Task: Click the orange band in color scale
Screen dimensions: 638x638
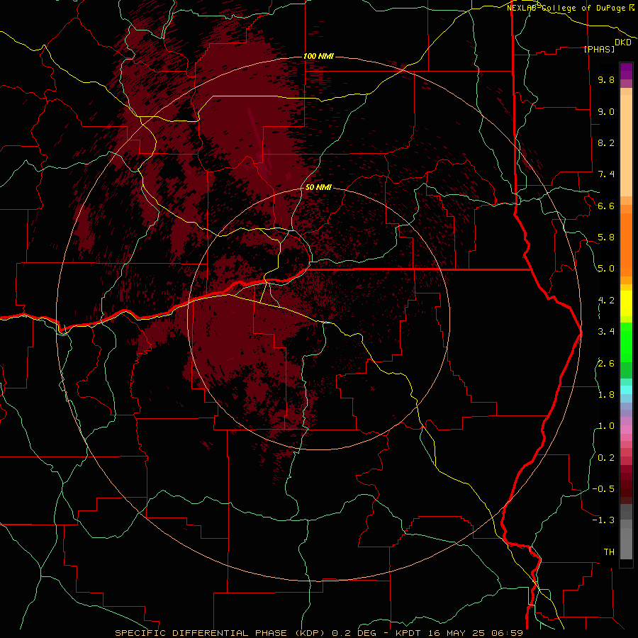Action: point(626,245)
